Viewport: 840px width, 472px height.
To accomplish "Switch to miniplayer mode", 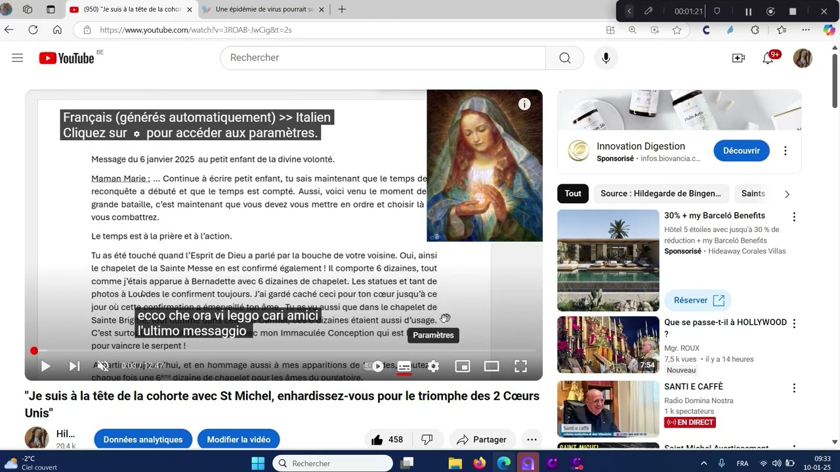I will (463, 366).
